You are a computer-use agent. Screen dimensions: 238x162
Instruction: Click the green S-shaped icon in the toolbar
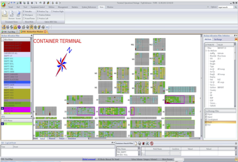click(11, 27)
